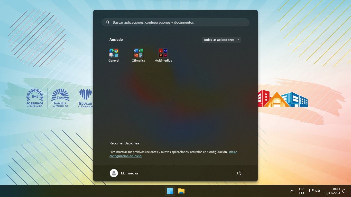Click the 10:54 clock and date

[x=332, y=191]
